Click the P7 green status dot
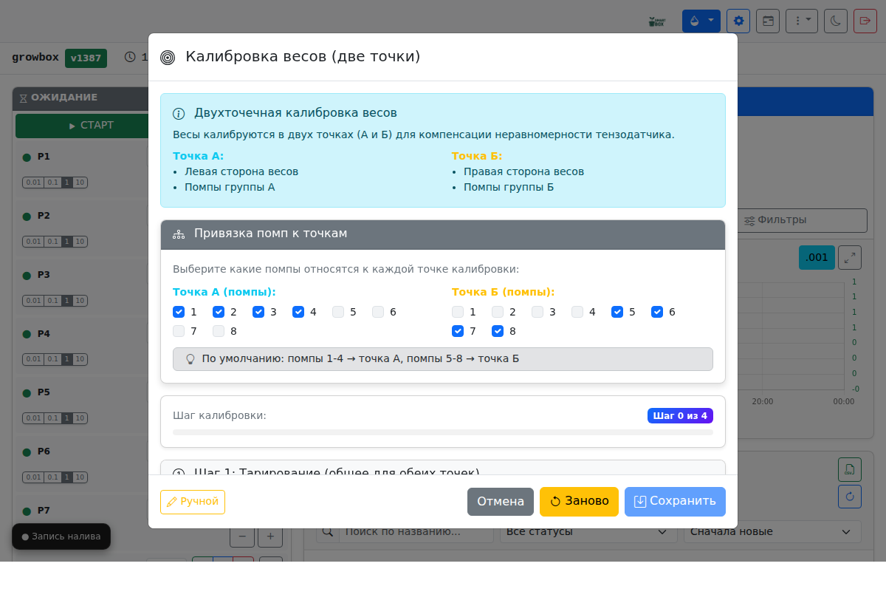The image size is (886, 603). (27, 511)
